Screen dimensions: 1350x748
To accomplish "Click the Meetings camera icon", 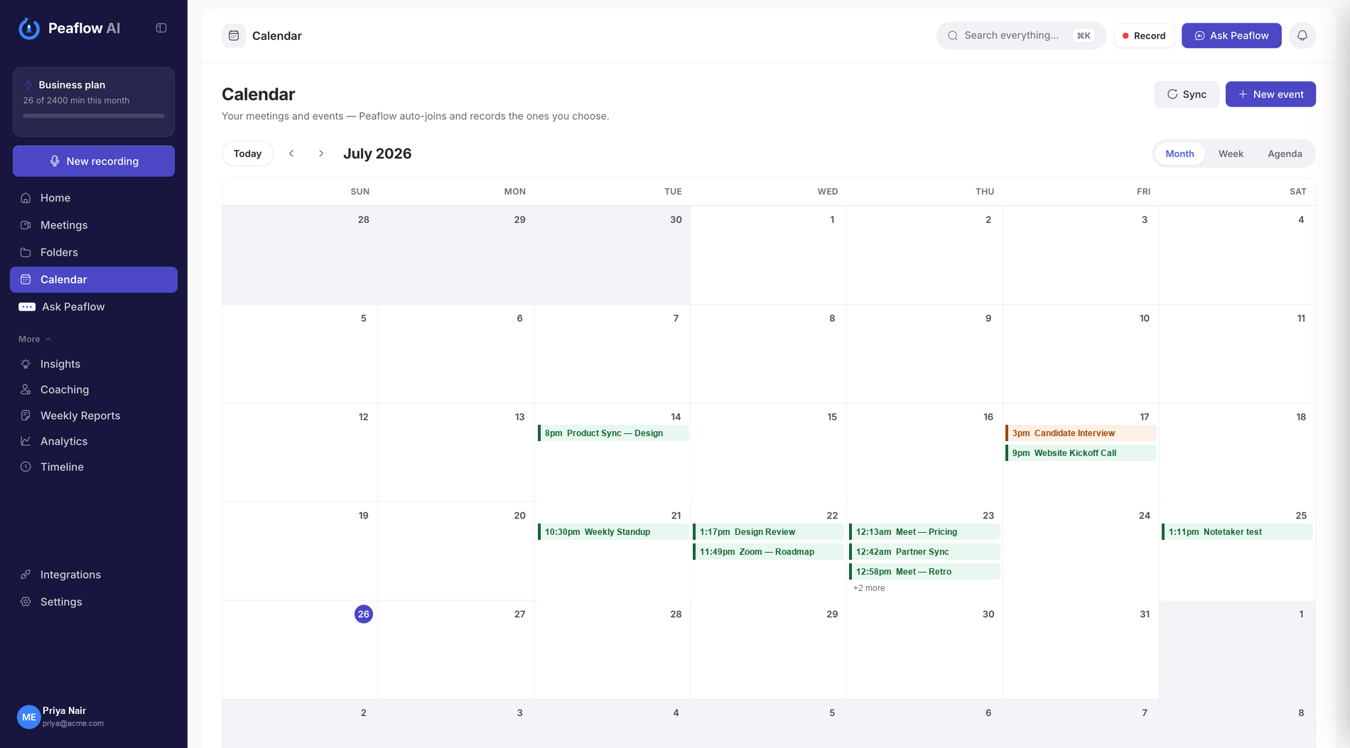I will [x=26, y=225].
